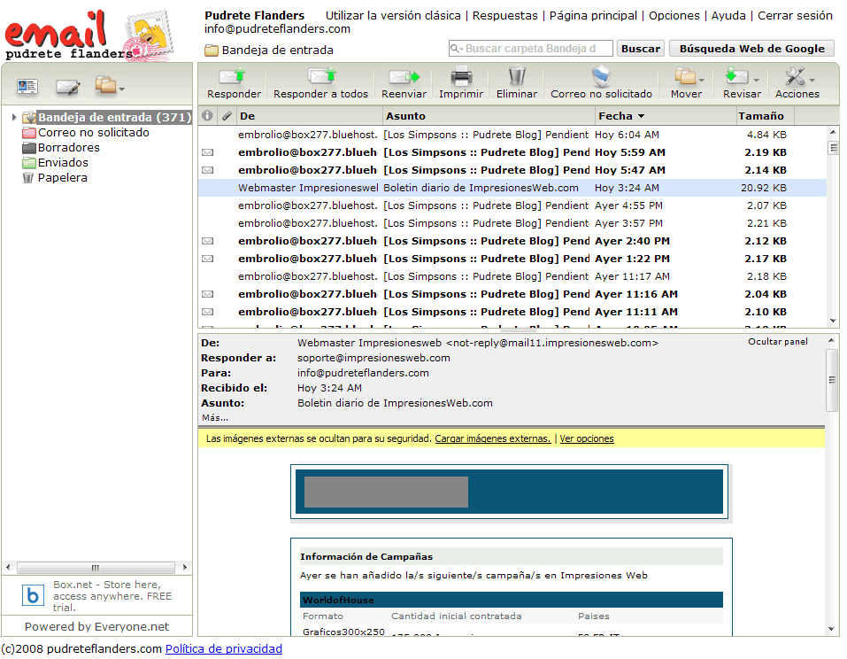Open the address book contacts icon
This screenshot has width=847, height=659.
point(27,86)
